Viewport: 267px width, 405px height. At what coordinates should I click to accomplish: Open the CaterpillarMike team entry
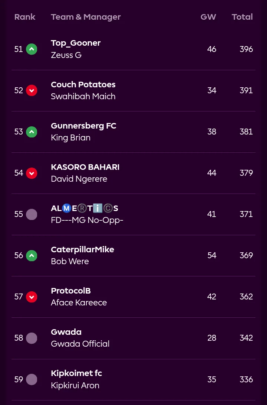click(x=82, y=250)
